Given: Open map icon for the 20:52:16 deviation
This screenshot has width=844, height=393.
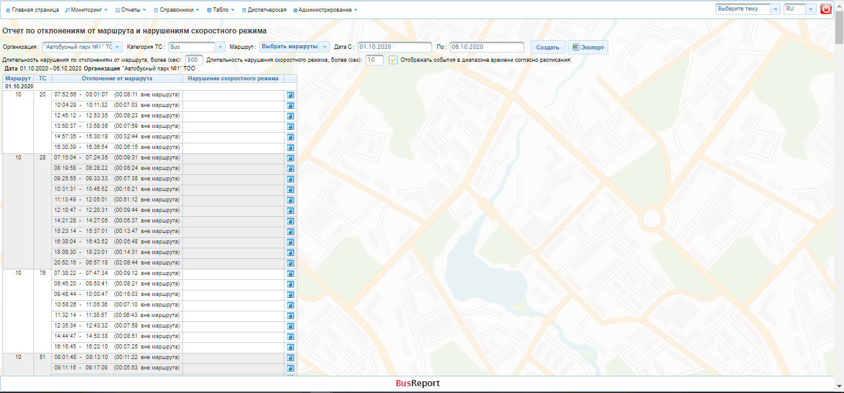Looking at the screenshot, I should coord(291,263).
